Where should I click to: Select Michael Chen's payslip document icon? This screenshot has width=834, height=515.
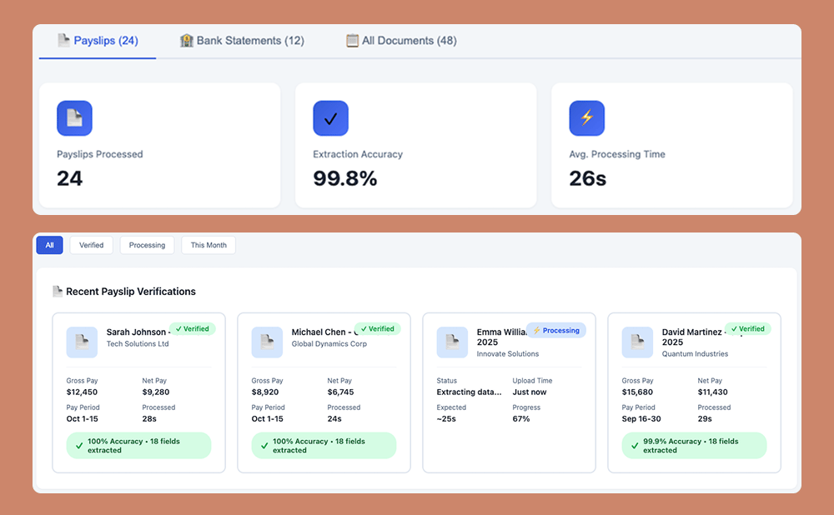(x=267, y=341)
